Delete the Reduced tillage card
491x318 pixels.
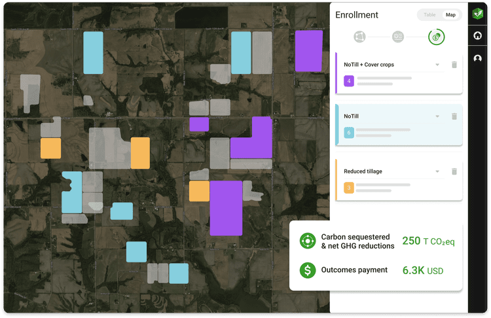coord(454,171)
